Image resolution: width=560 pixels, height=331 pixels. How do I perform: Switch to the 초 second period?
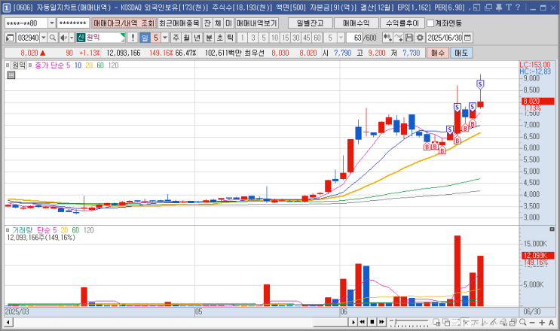coord(220,38)
